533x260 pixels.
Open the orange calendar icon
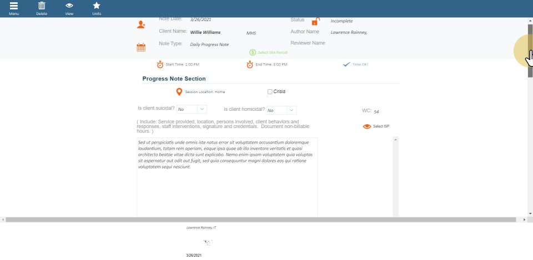(x=141, y=48)
